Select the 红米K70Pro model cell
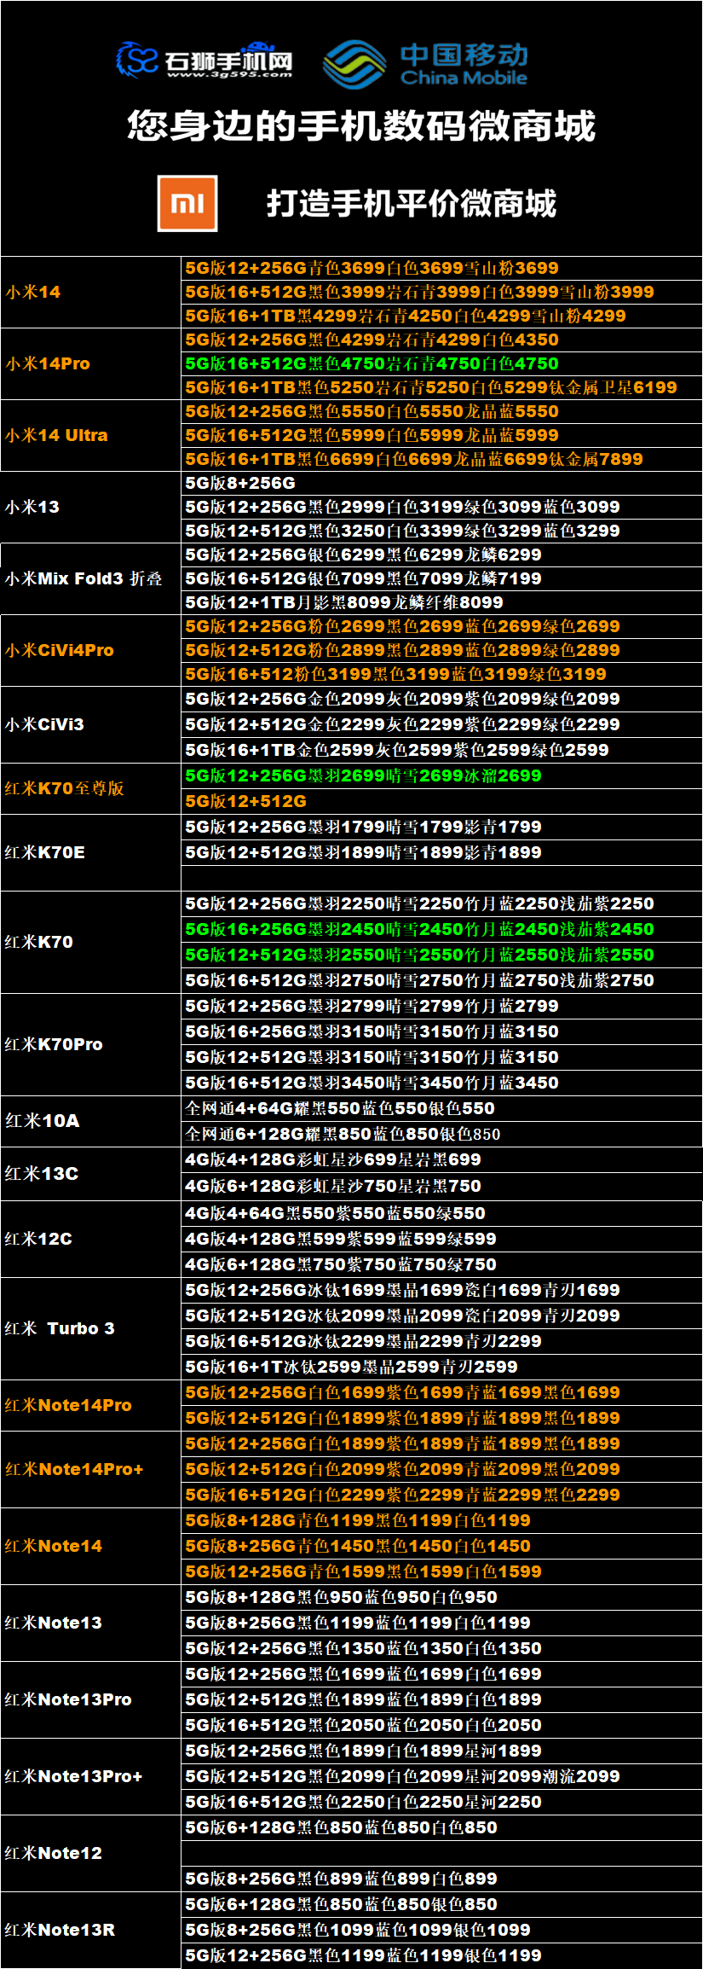The image size is (703, 1969). (x=91, y=1044)
